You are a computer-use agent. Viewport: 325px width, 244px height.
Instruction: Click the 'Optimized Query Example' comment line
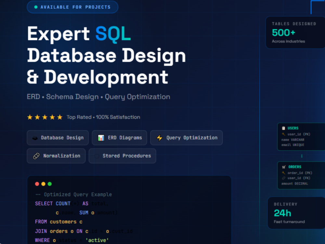point(73,195)
